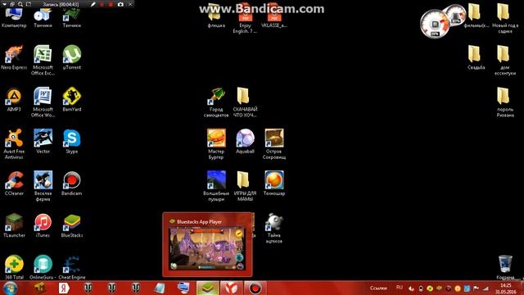The image size is (524, 295).
Task: Open the Enjoy English PDF file
Action: 245,19
